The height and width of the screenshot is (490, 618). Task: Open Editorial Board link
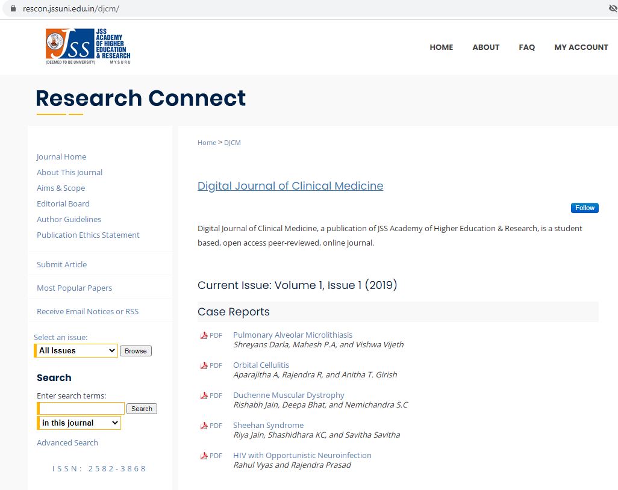coord(63,203)
